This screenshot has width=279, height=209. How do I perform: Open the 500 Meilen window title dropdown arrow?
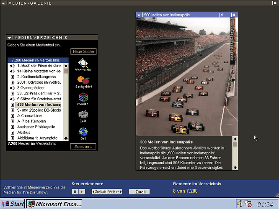tap(139, 15)
